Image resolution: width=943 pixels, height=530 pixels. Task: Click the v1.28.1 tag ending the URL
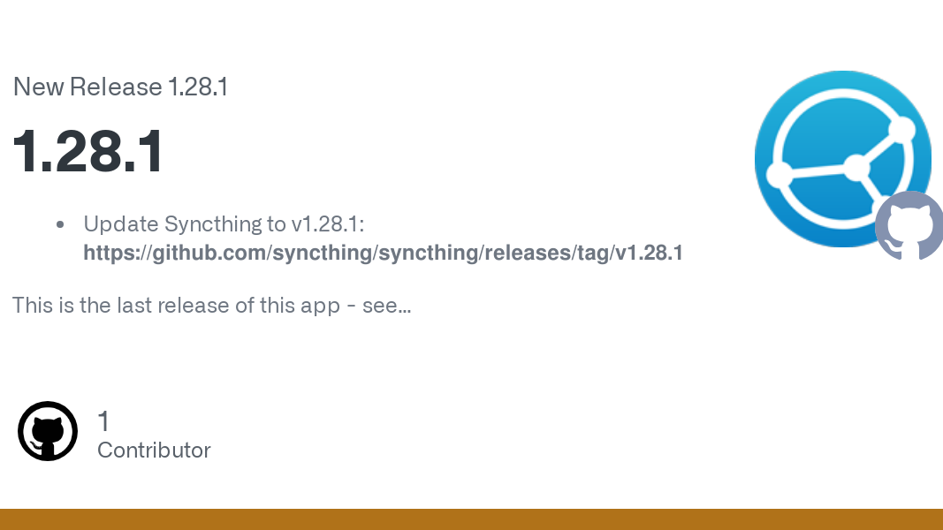649,253
